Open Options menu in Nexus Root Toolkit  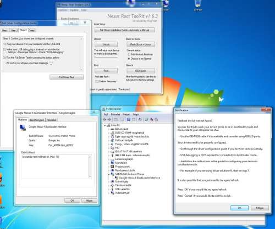pos(63,10)
